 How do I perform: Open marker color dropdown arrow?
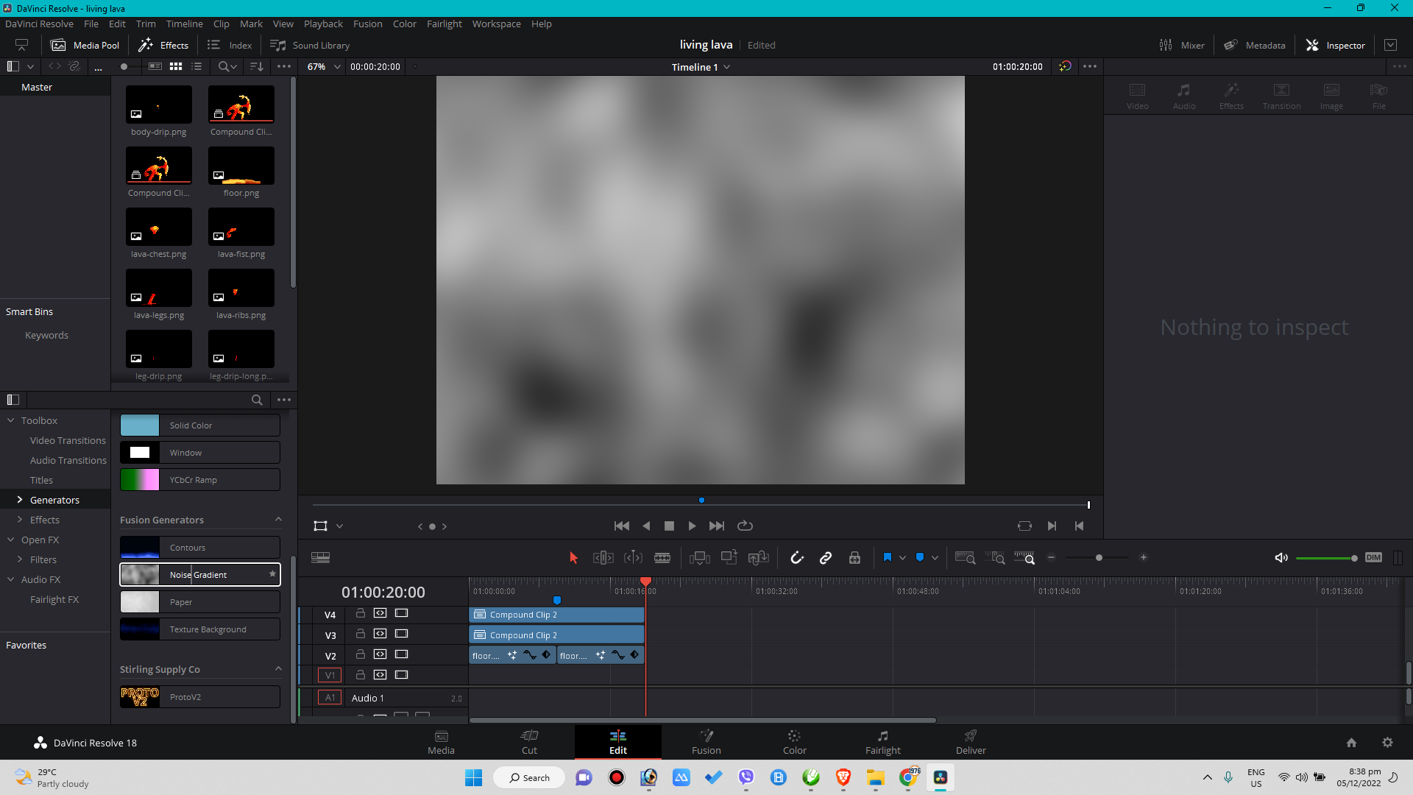pyautogui.click(x=935, y=558)
